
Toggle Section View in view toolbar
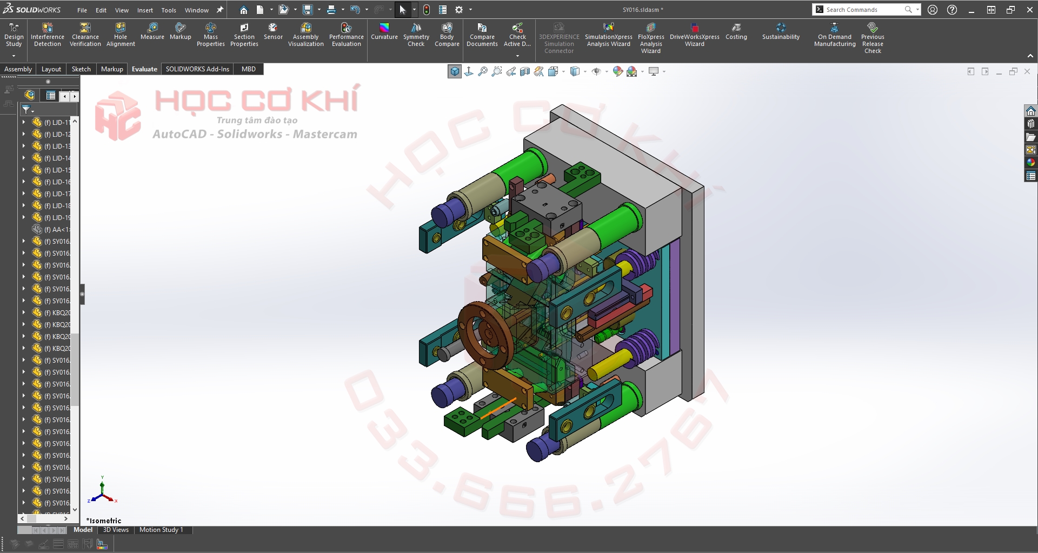[x=525, y=71]
